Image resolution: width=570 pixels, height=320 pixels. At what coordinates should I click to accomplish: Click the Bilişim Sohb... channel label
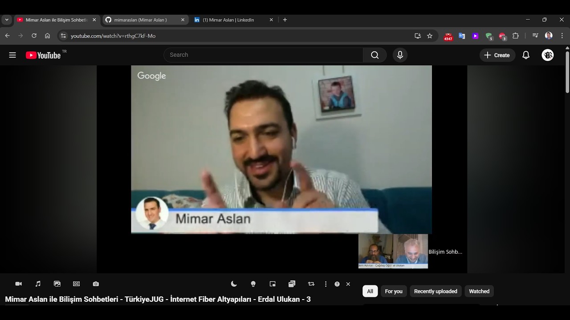[445, 252]
